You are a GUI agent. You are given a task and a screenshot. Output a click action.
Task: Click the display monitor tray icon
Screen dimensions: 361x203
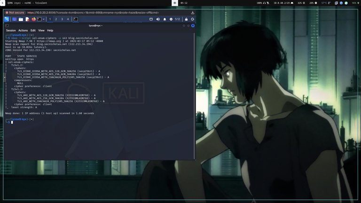point(151,19)
